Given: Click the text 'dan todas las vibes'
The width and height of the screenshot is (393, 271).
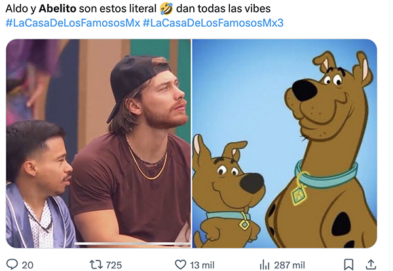Looking at the screenshot, I should [223, 9].
